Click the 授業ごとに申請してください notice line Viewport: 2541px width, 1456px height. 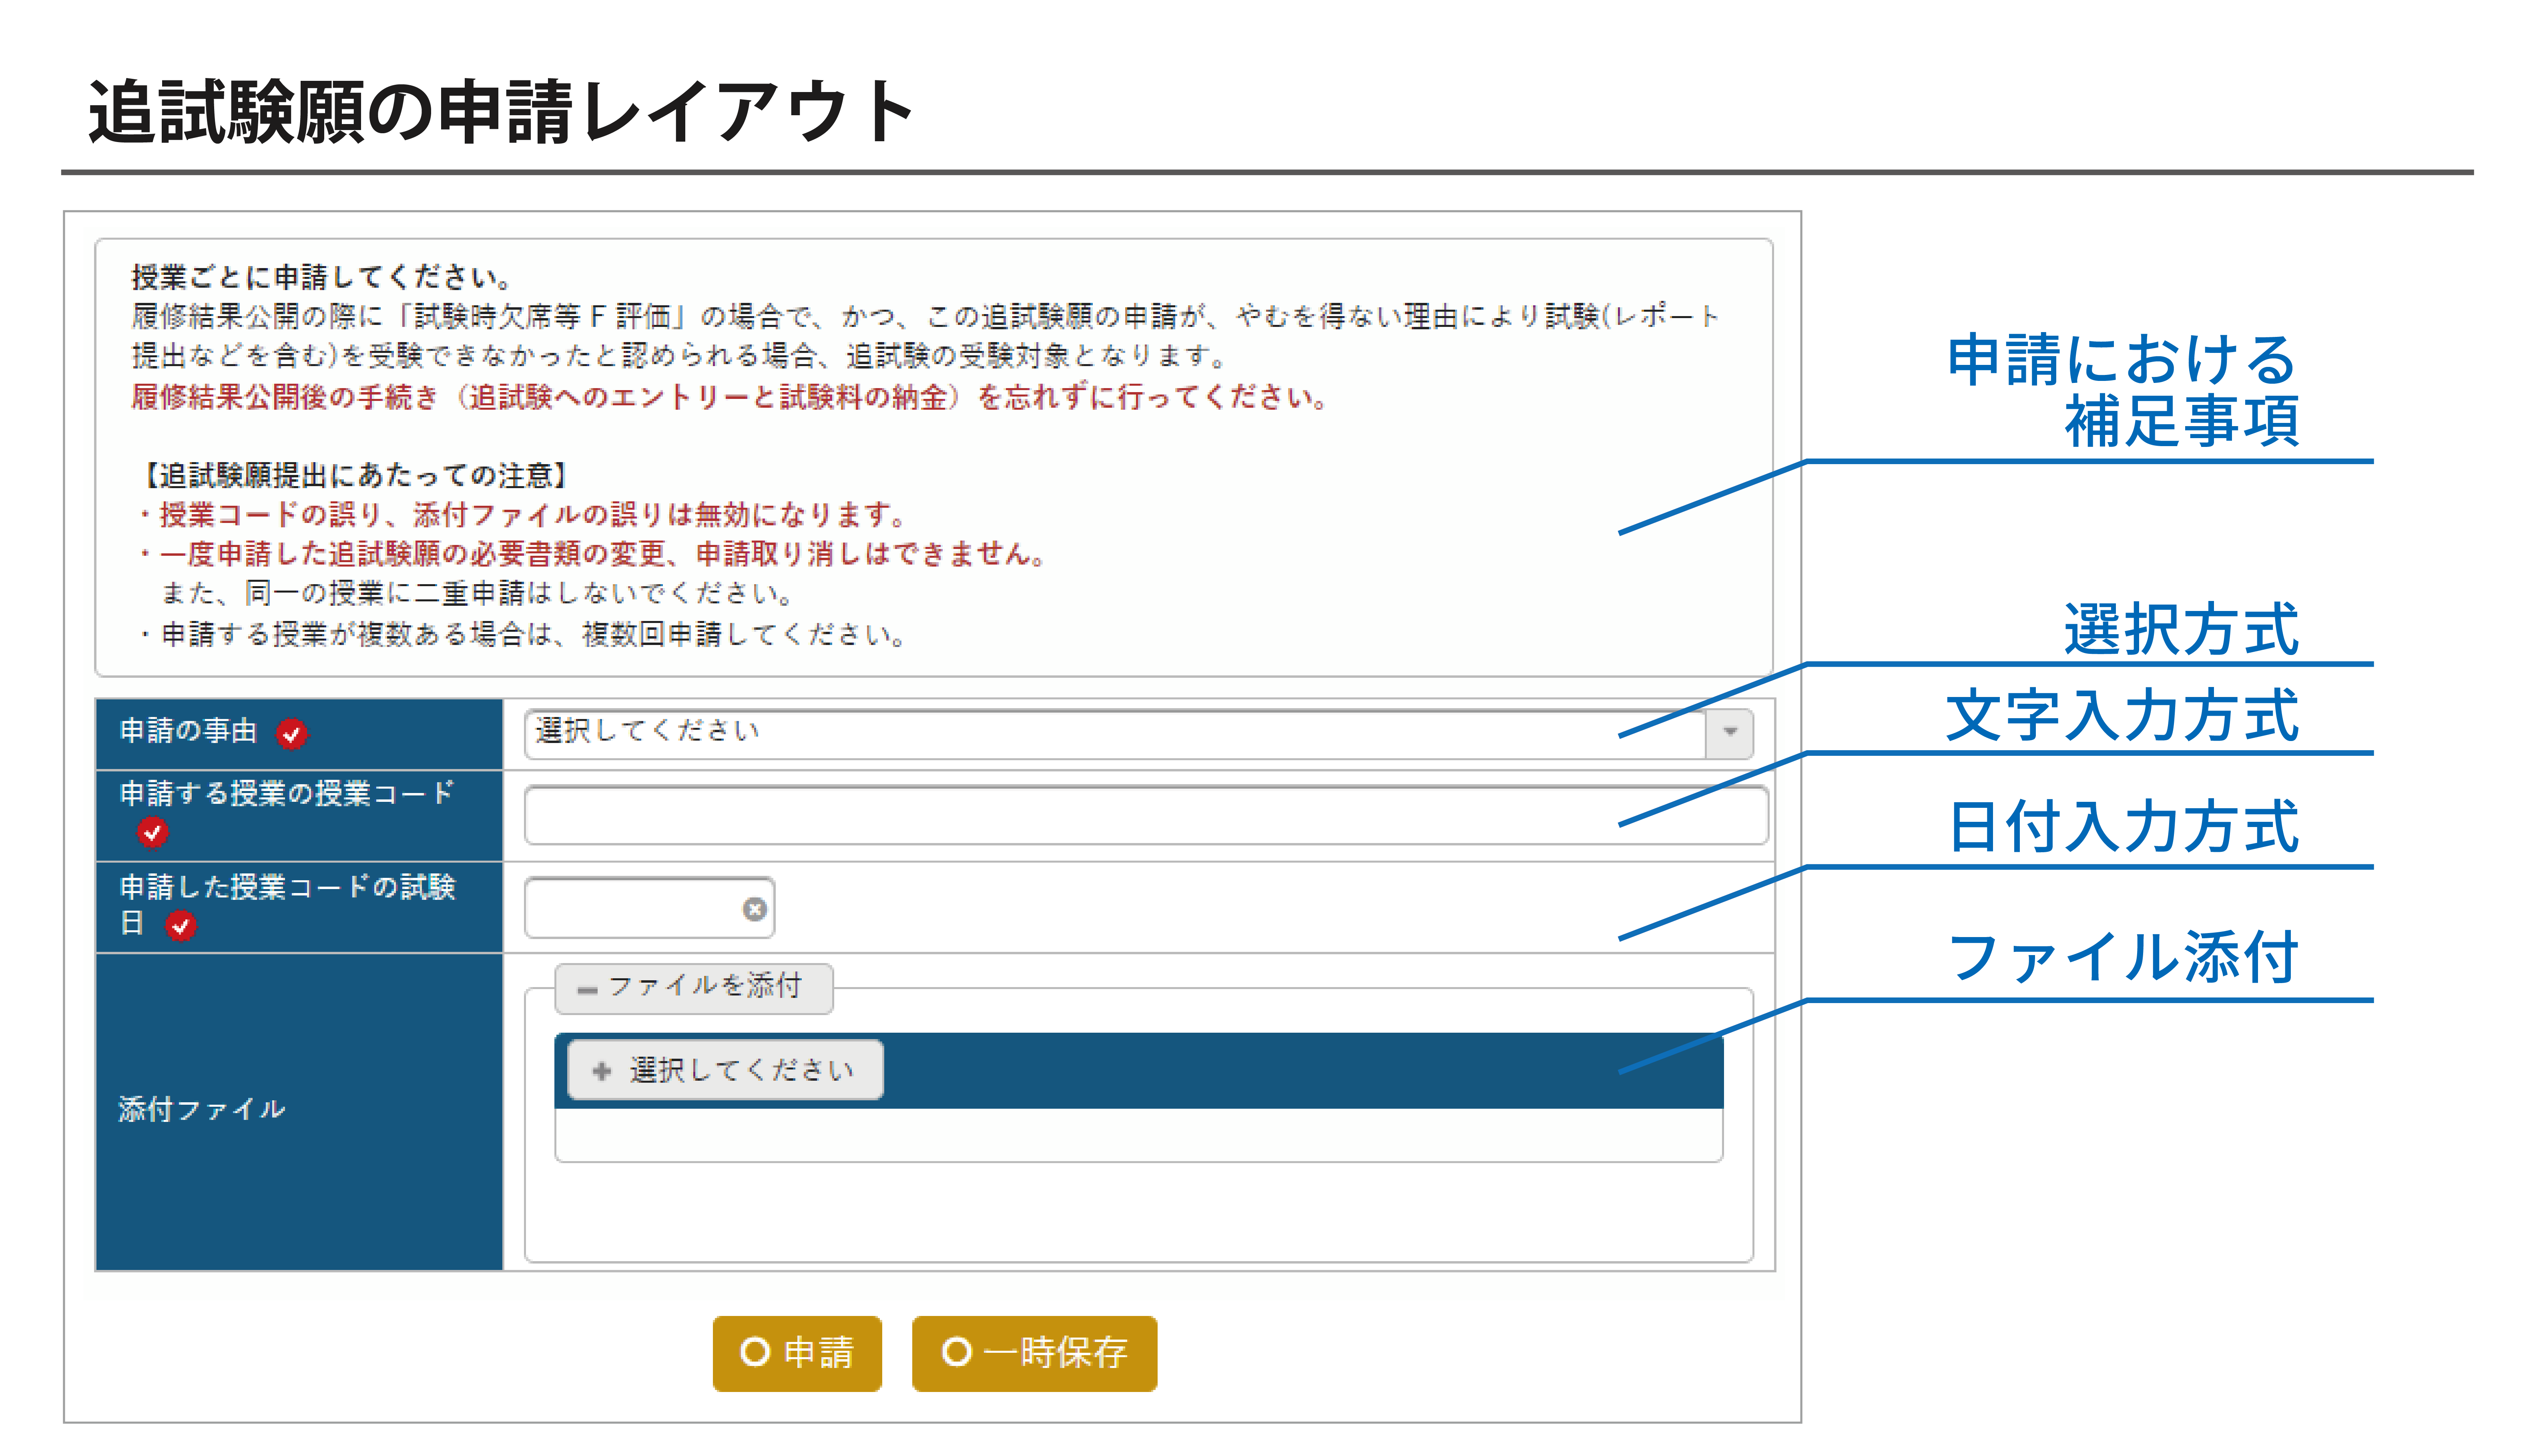pyautogui.click(x=322, y=277)
